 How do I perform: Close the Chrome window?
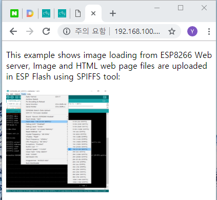pyautogui.click(x=204, y=8)
